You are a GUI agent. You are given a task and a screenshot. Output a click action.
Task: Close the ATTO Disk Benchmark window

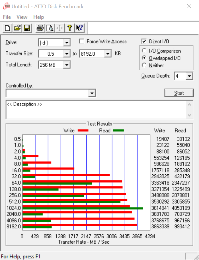(189, 6)
